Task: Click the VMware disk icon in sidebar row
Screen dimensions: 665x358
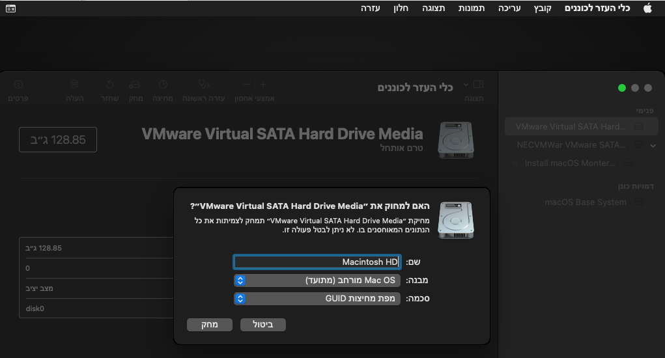Action: pyautogui.click(x=639, y=127)
